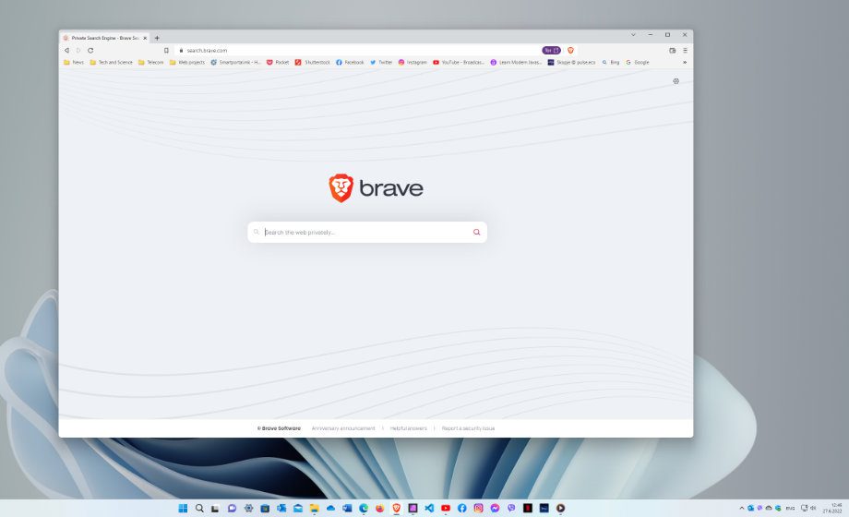849x517 pixels.
Task: Open the Smartportal.mk bookmark
Action: [235, 63]
